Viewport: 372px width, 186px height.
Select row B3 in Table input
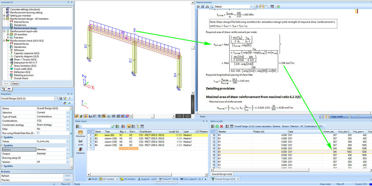tap(147, 141)
